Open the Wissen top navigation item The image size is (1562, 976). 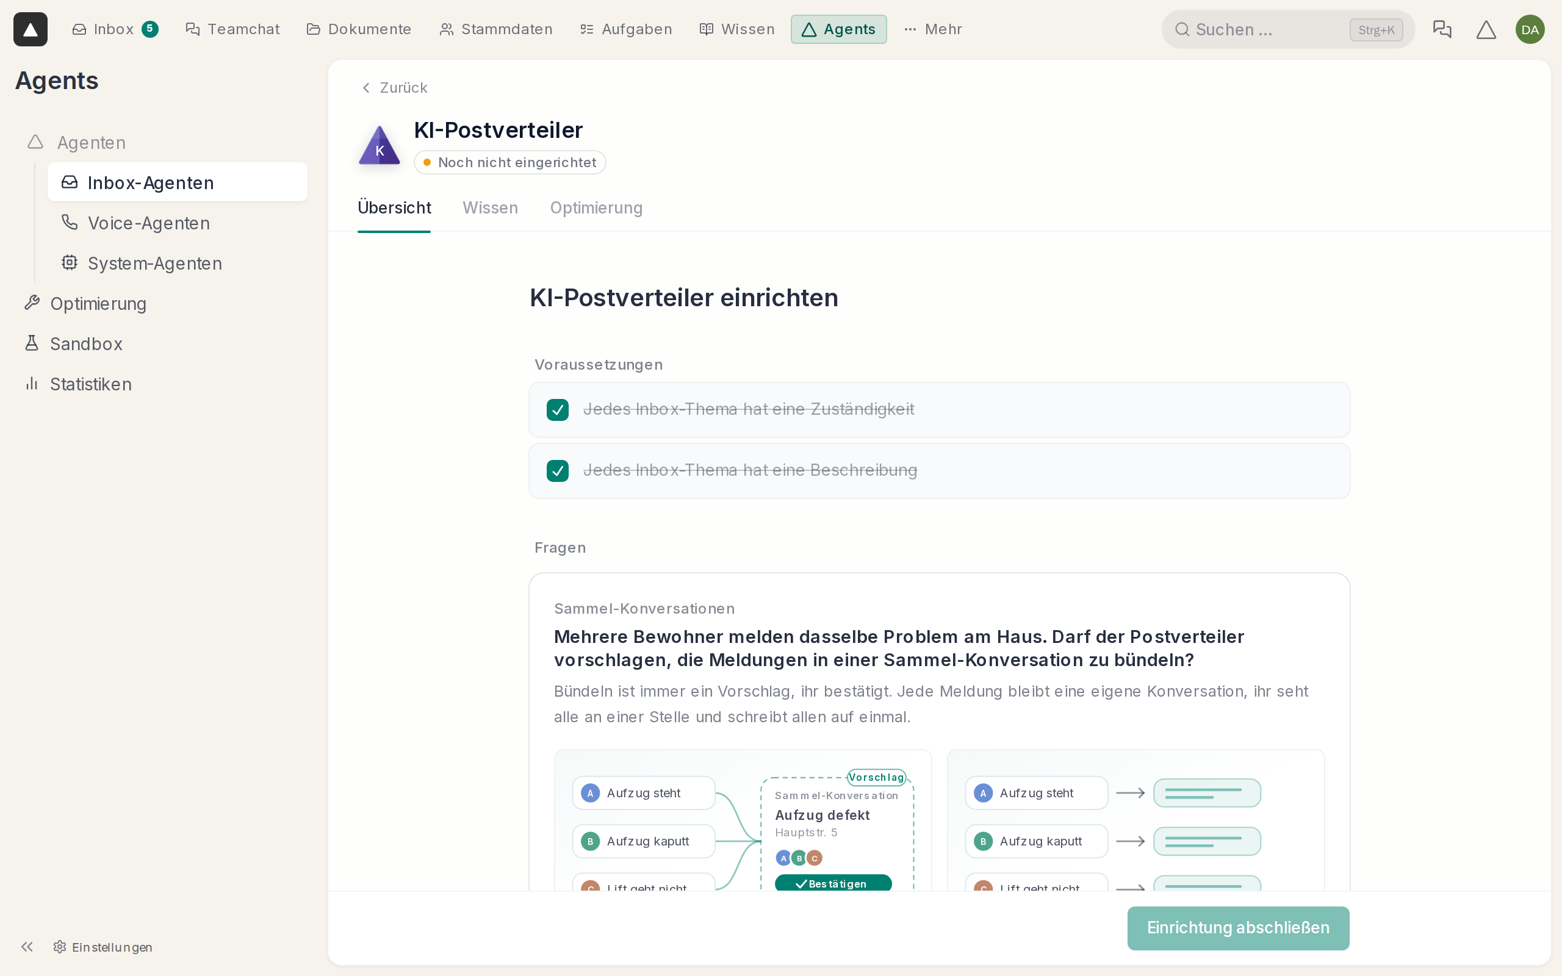point(737,29)
